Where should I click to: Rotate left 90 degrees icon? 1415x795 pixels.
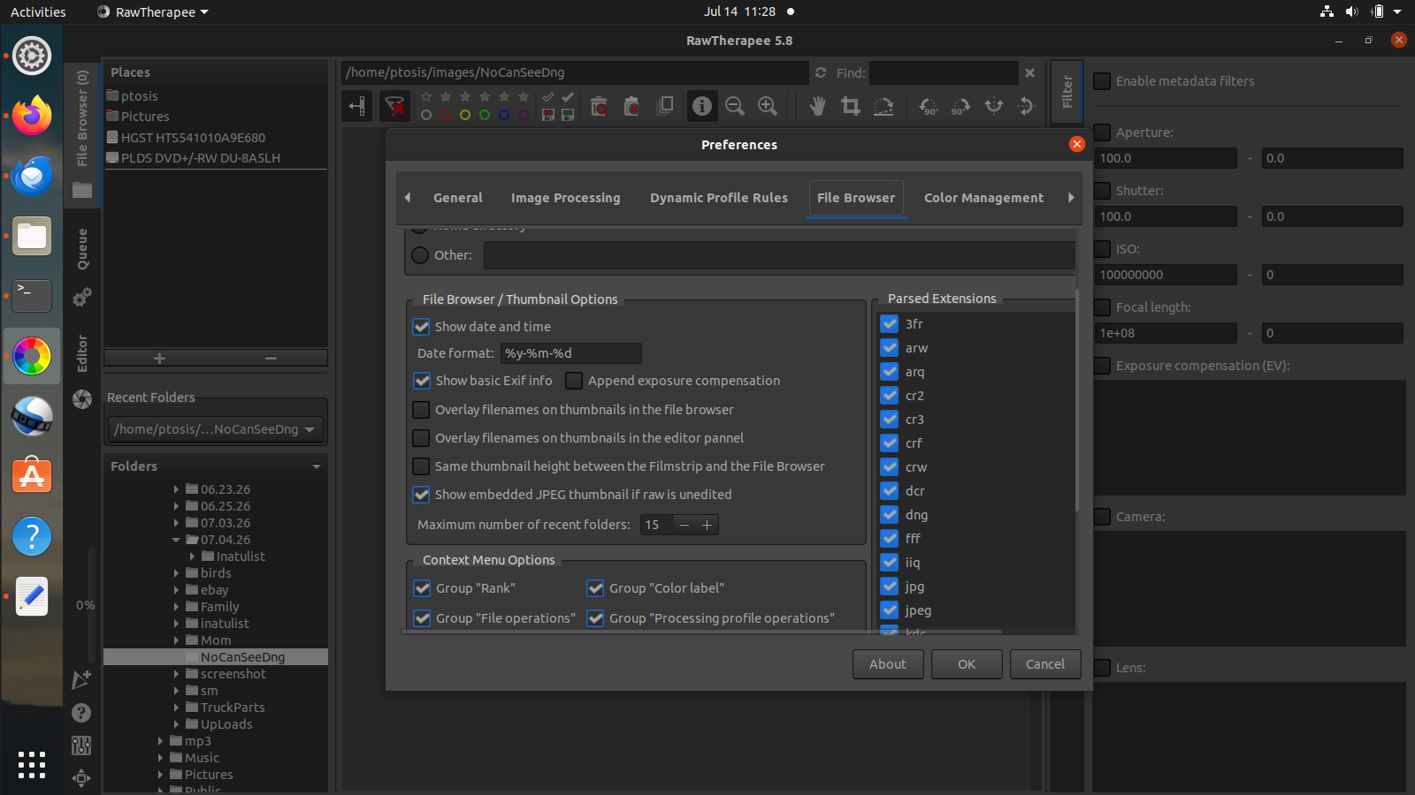pos(929,106)
